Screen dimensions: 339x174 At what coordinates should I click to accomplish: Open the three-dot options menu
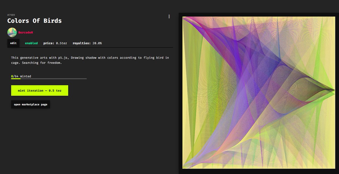[x=169, y=17]
